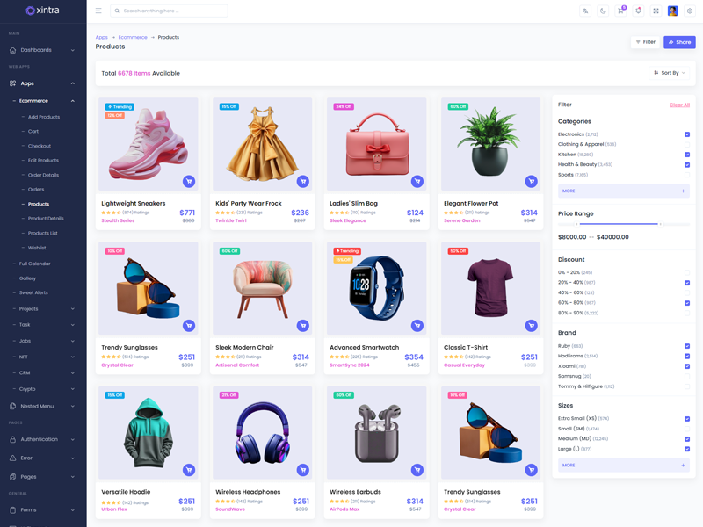This screenshot has height=527, width=703.
Task: Open the Sort By dropdown
Action: [x=670, y=73]
